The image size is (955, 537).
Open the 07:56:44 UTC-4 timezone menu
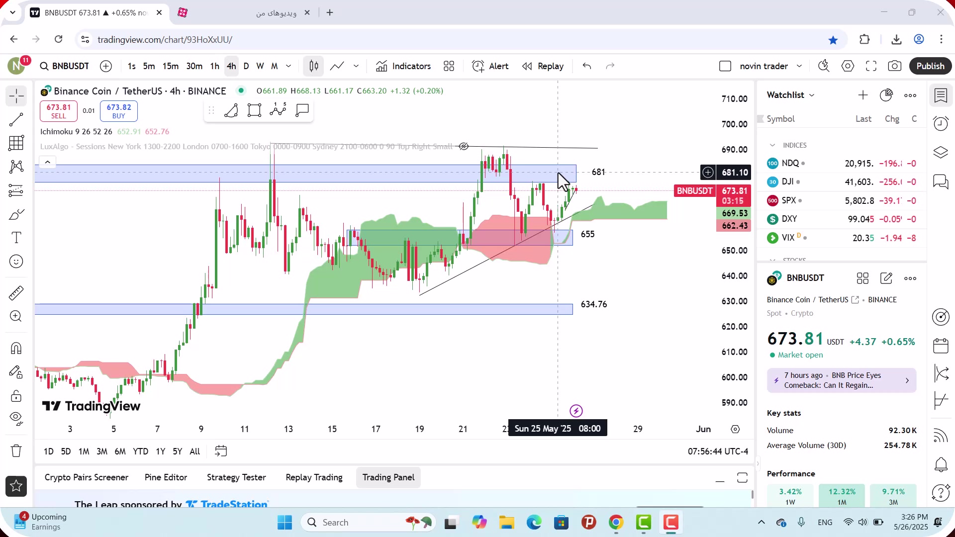pos(718,451)
